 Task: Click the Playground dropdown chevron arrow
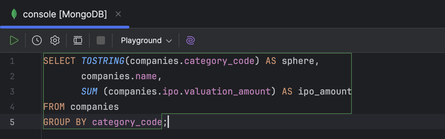[x=169, y=41]
